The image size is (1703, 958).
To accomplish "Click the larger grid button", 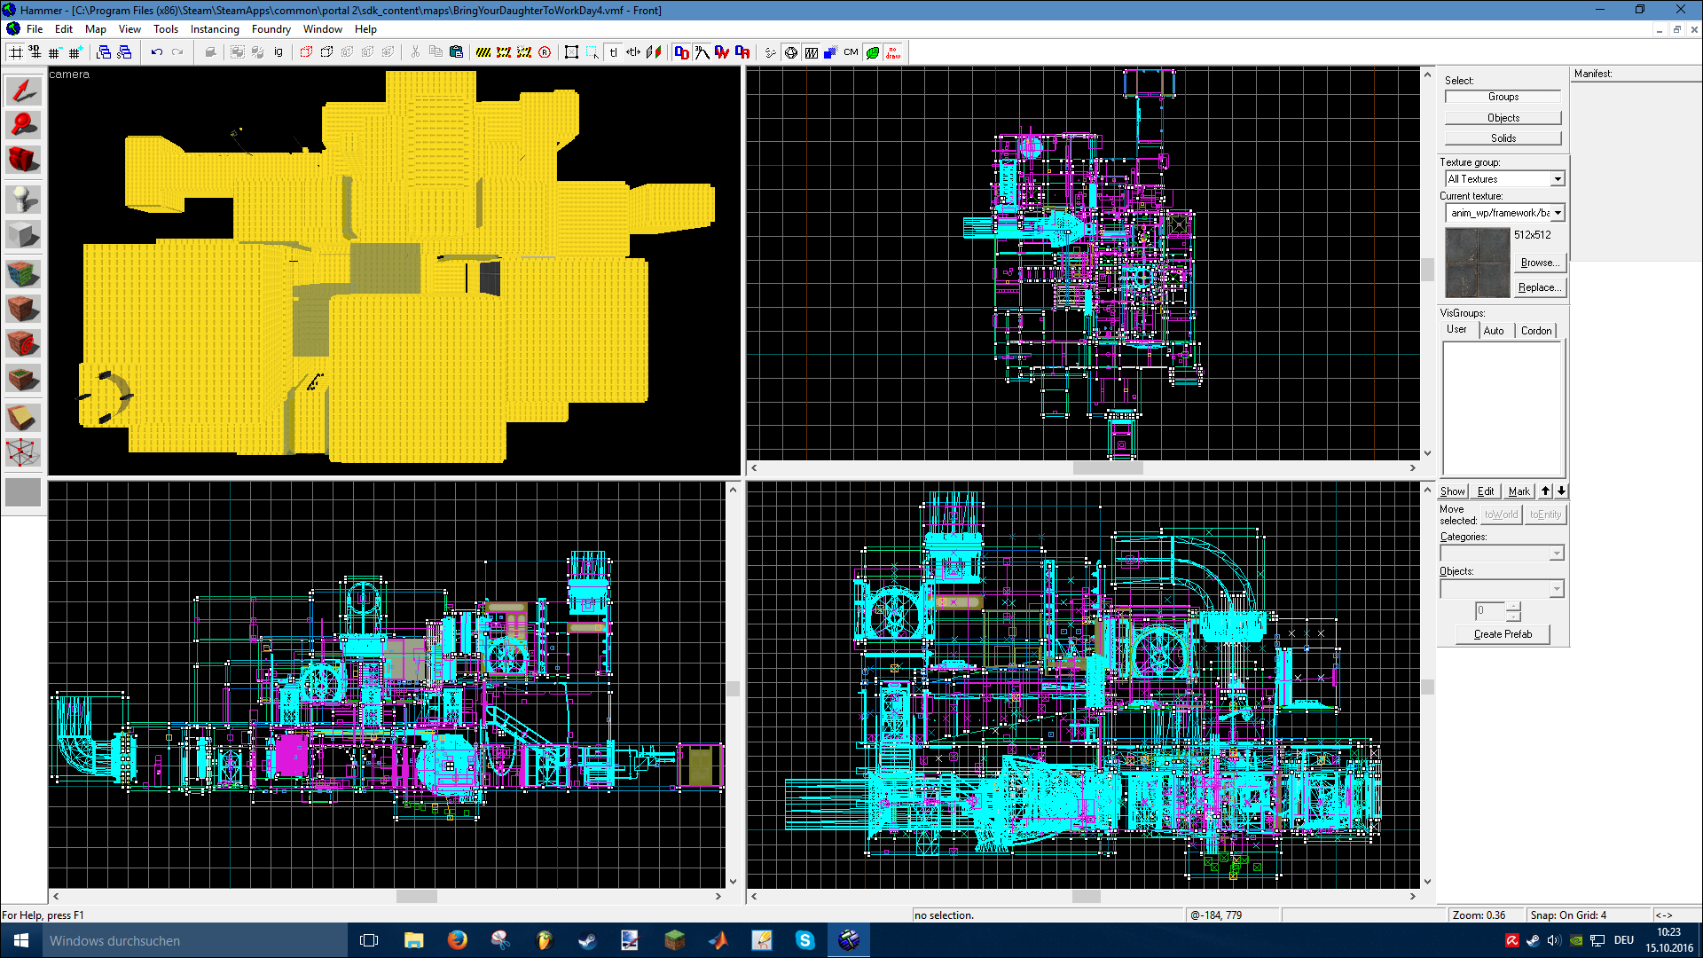I will (x=75, y=52).
